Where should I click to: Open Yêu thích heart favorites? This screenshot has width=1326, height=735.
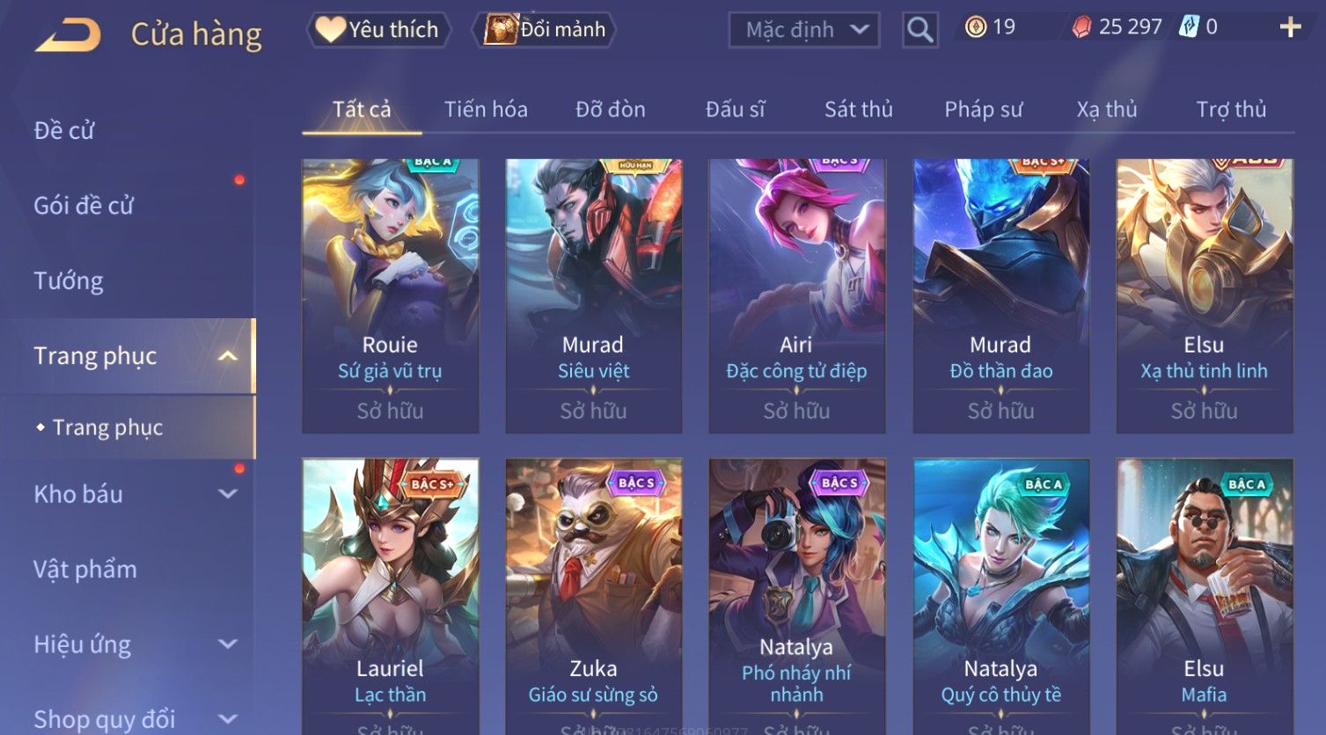tap(378, 30)
